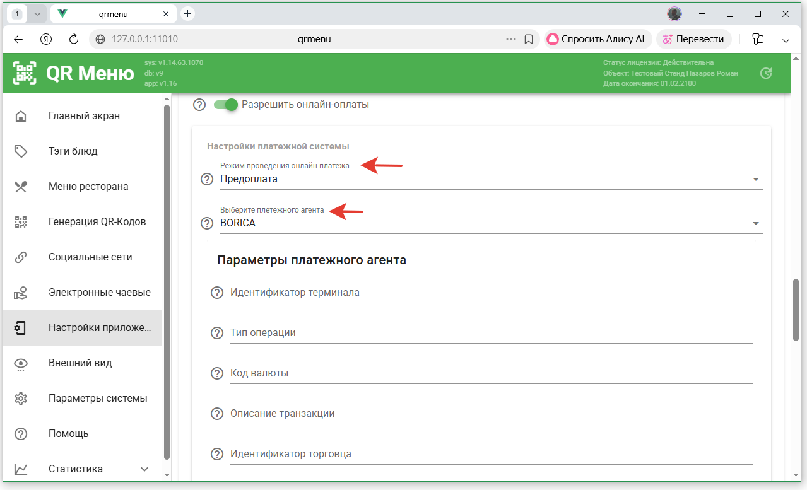Click help icon beside Код валюты field
The image size is (807, 490).
point(217,373)
